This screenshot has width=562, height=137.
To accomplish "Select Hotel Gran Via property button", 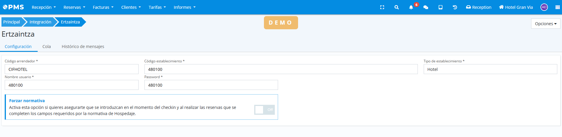I will pyautogui.click(x=516, y=7).
